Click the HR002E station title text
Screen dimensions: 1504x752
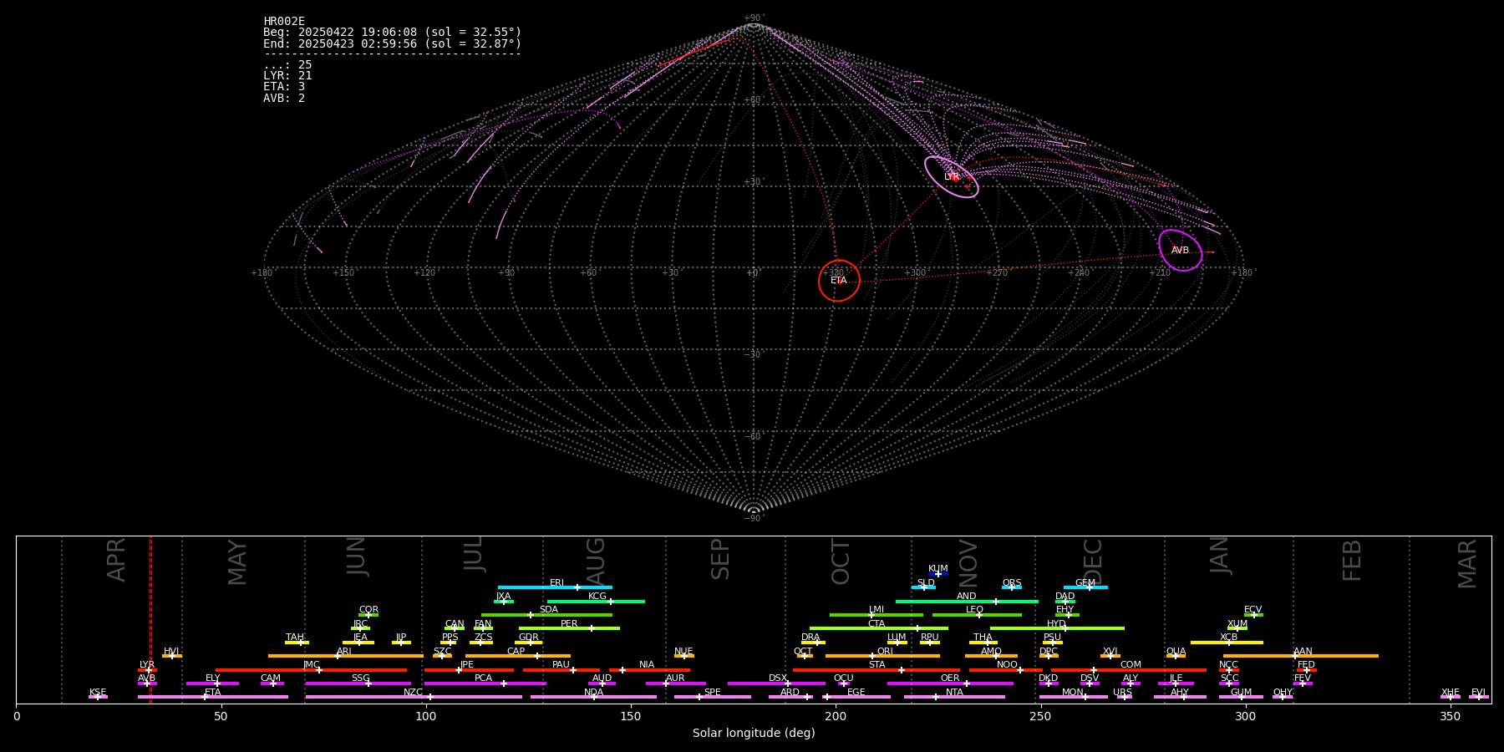[284, 22]
